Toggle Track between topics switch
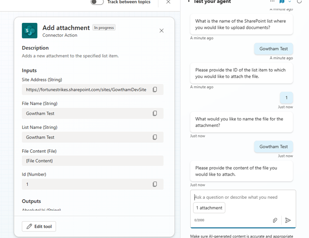Viewport: 309px width, 238px height. (98, 2)
